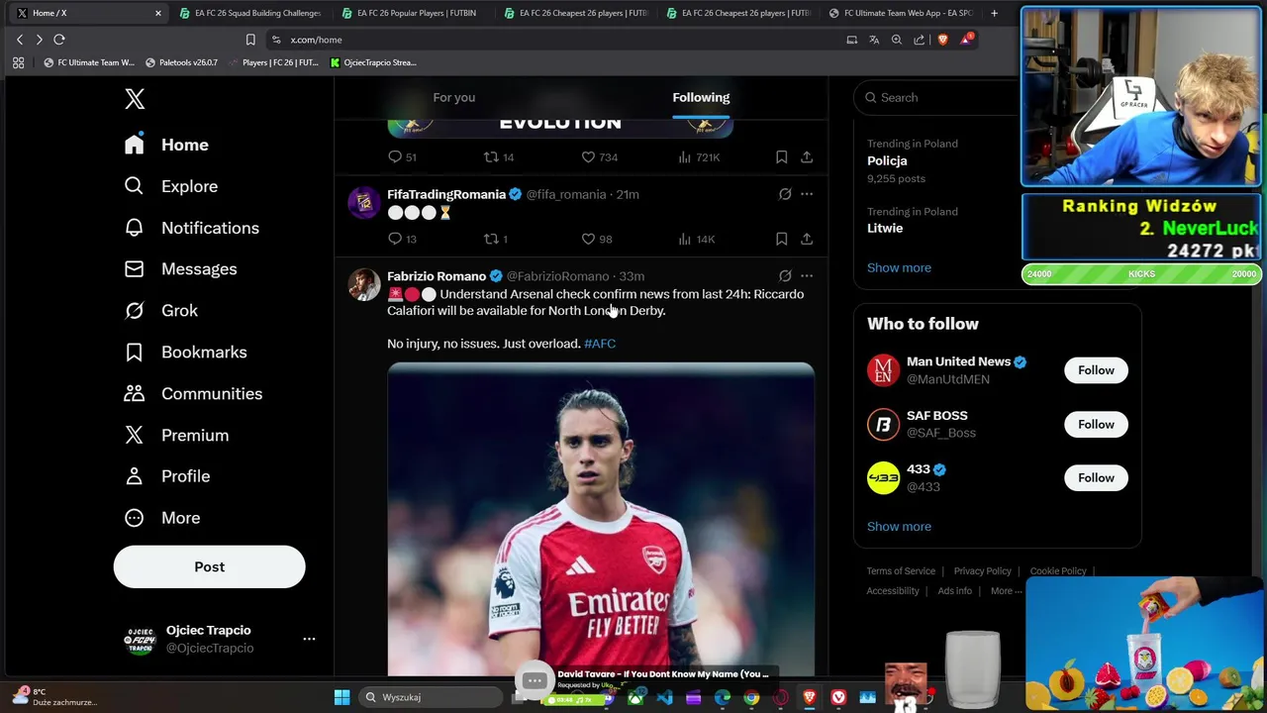Click the X Search field
This screenshot has width=1267, height=713.
tap(935, 97)
